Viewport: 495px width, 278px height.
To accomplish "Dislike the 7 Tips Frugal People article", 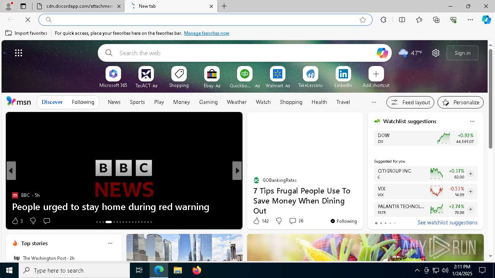I will [279, 221].
